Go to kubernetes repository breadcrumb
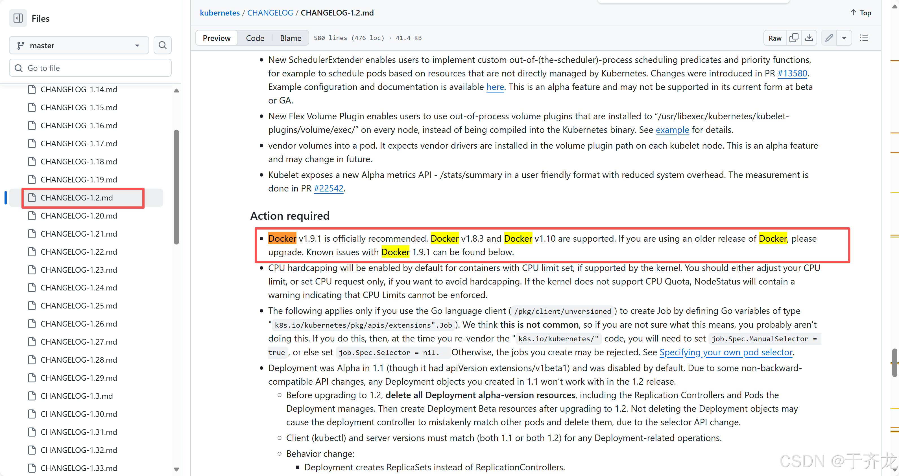Screen dimensions: 899x476 (x=219, y=13)
